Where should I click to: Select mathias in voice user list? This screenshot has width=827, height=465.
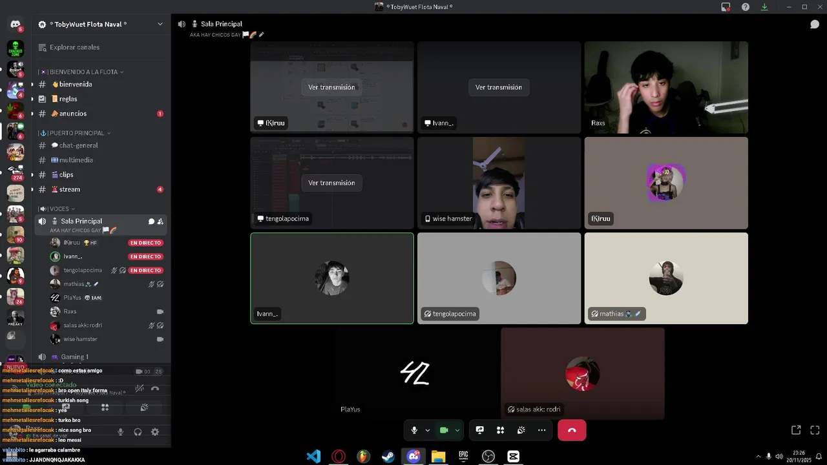point(107,284)
